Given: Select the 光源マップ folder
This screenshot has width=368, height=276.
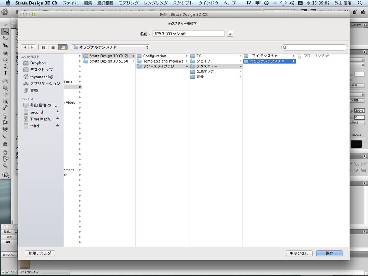Looking at the screenshot, I should 216,71.
